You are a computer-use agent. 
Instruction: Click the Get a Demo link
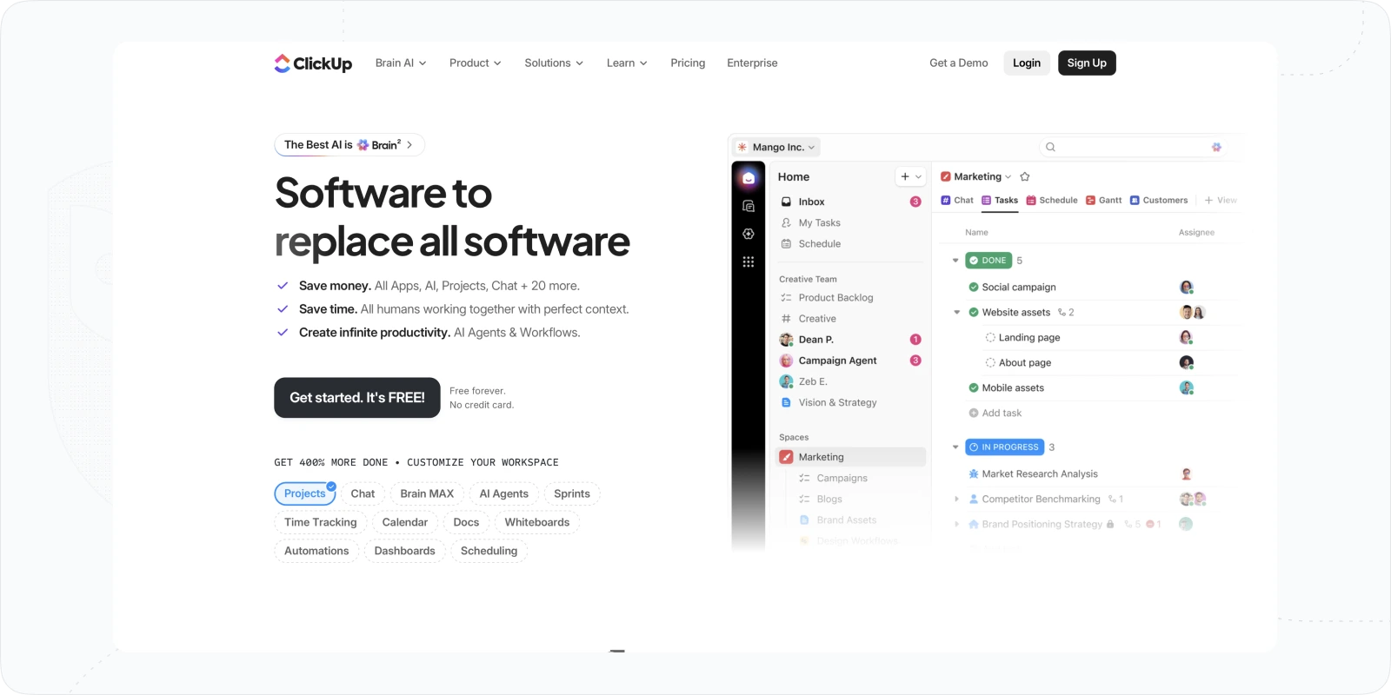(x=959, y=63)
